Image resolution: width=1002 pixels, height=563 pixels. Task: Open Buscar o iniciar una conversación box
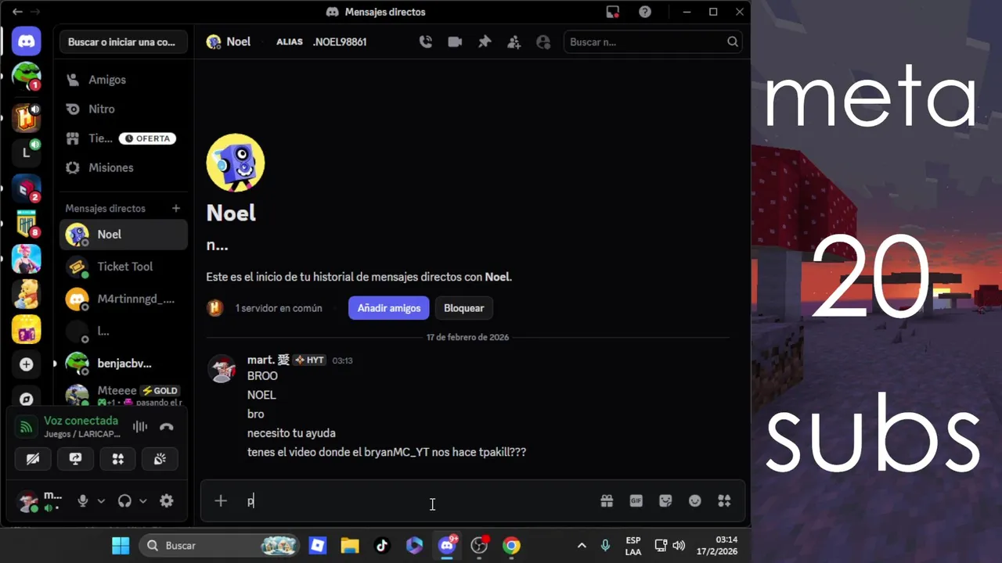(123, 42)
